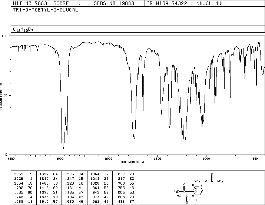Click the 1500 wavenumber axis label

click(x=158, y=159)
